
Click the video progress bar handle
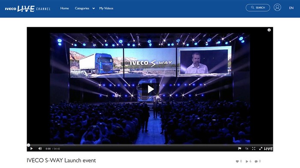(29, 145)
